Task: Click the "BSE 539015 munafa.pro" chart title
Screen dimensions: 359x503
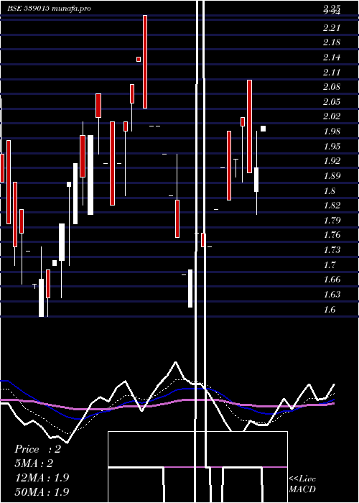Action: point(49,9)
